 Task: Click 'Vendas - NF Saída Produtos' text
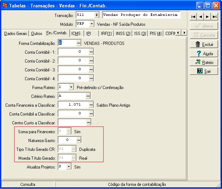[121, 24]
